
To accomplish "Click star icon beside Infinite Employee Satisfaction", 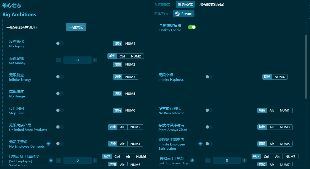I will click(x=200, y=144).
